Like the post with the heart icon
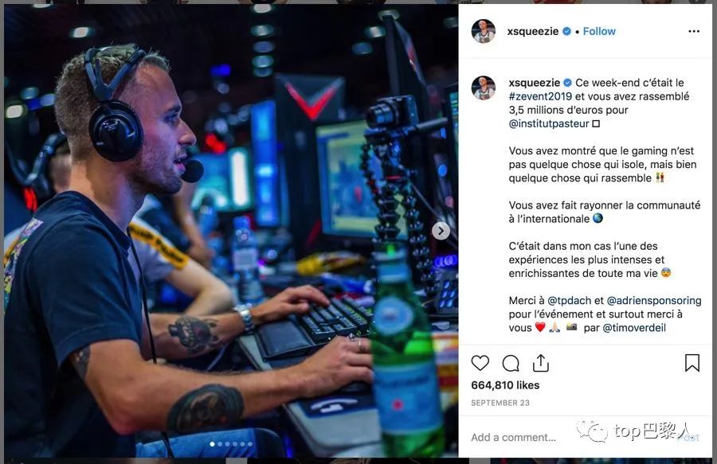This screenshot has height=464, width=717. pyautogui.click(x=480, y=363)
